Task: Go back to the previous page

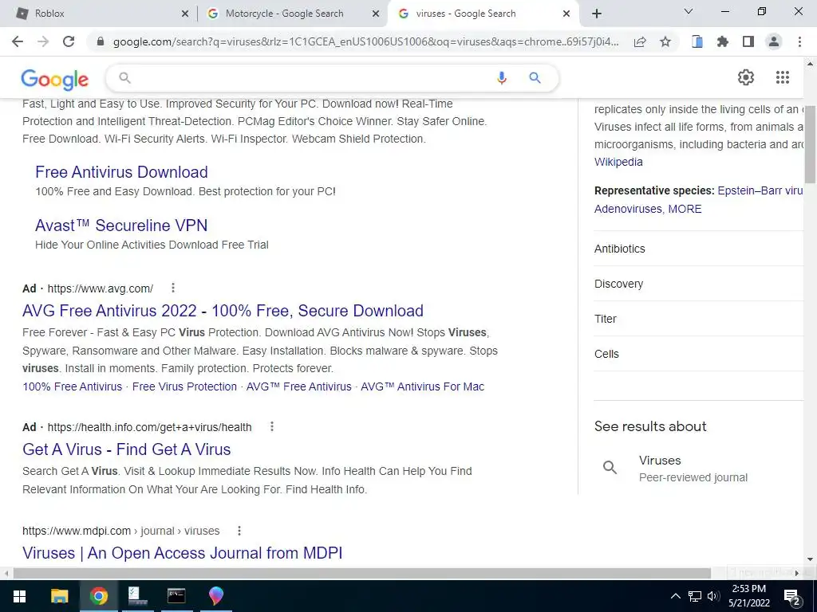Action: coord(18,41)
